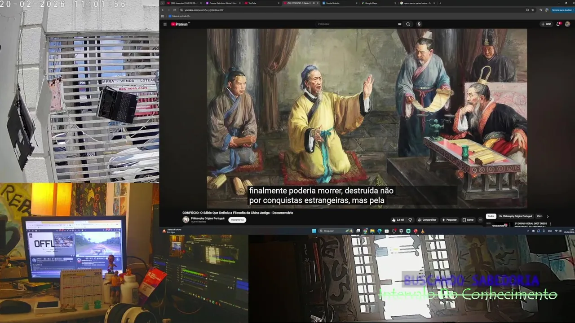Screen dimensions: 575x323
Task: Dislike the video with thumbs down
Action: click(x=410, y=220)
